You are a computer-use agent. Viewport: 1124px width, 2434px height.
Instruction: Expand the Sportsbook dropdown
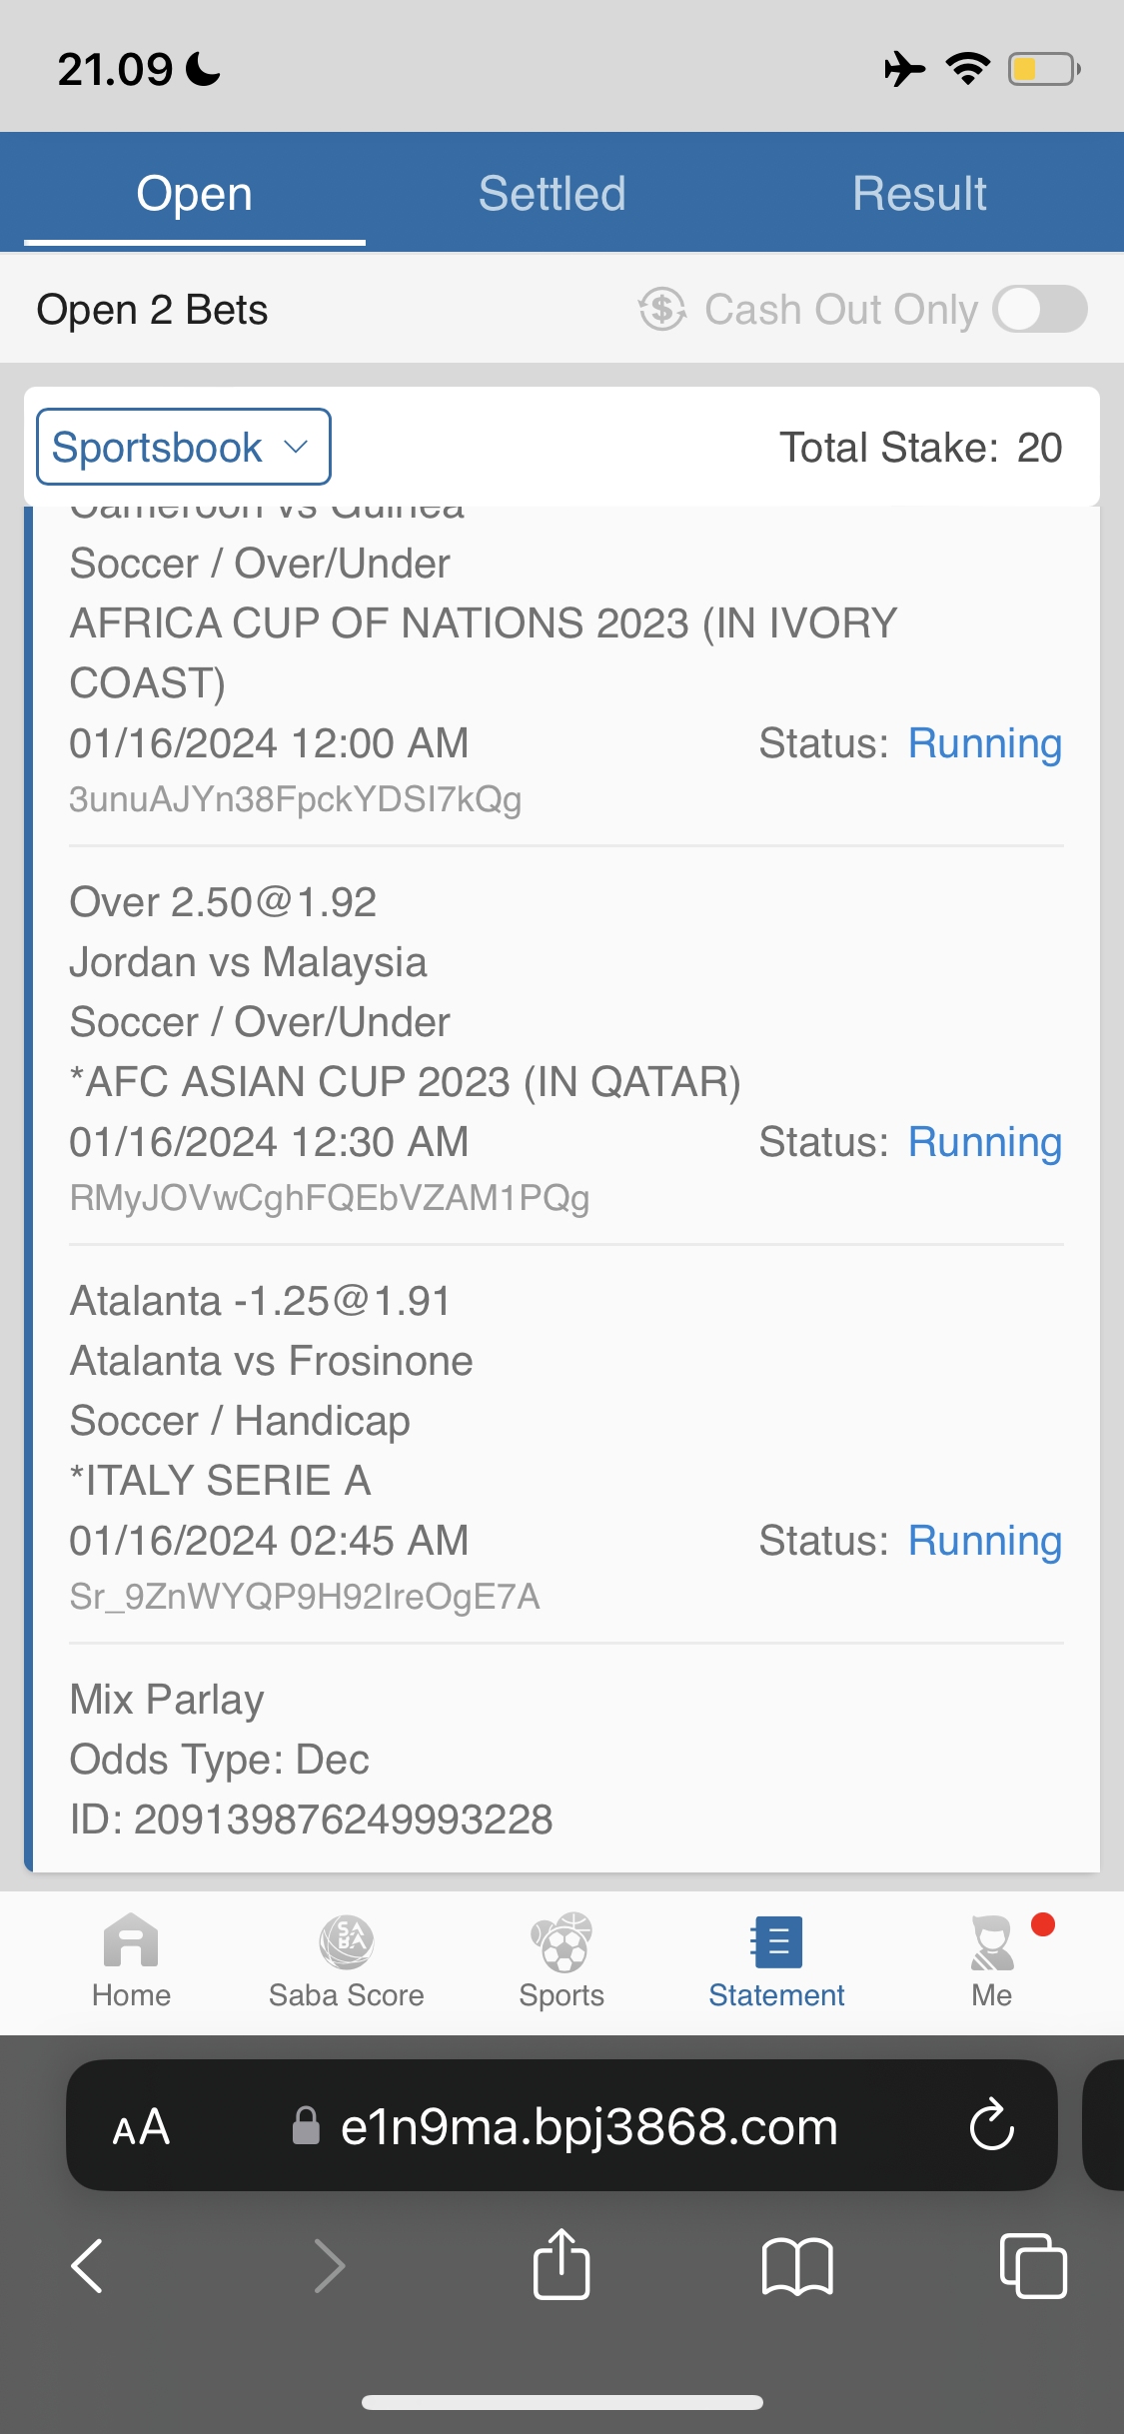pyautogui.click(x=184, y=447)
